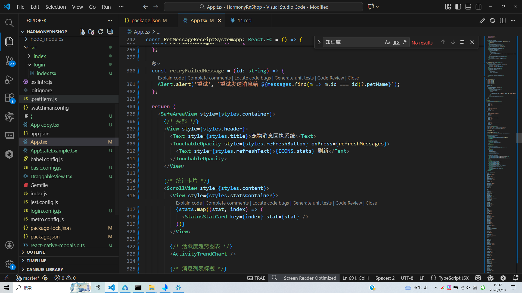Refresh the Explorer file tree
Image resolution: width=522 pixels, height=293 pixels.
tap(101, 32)
